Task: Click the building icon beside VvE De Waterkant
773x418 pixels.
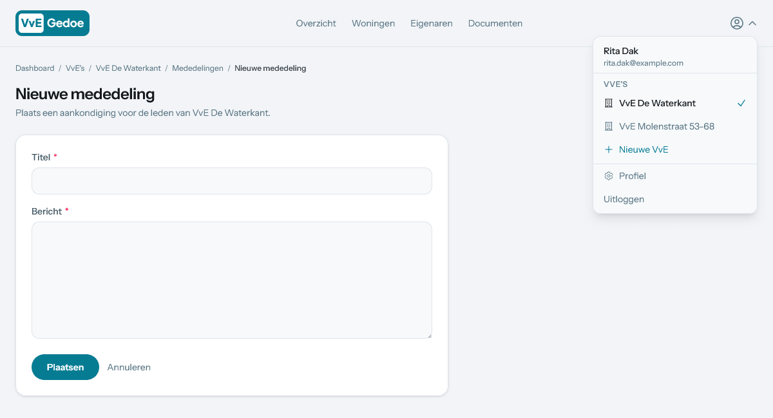Action: (x=609, y=103)
